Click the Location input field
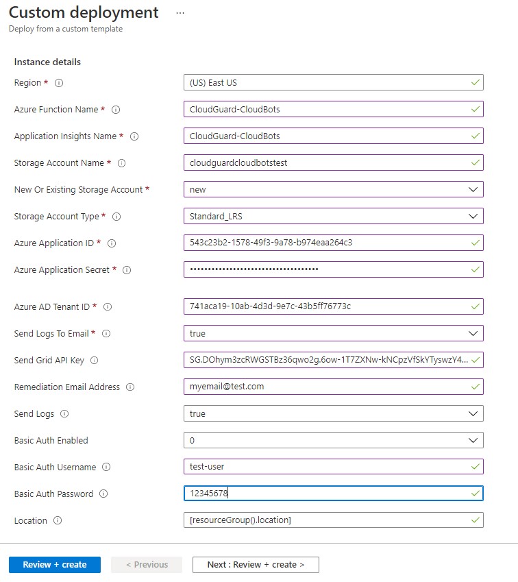 [333, 520]
